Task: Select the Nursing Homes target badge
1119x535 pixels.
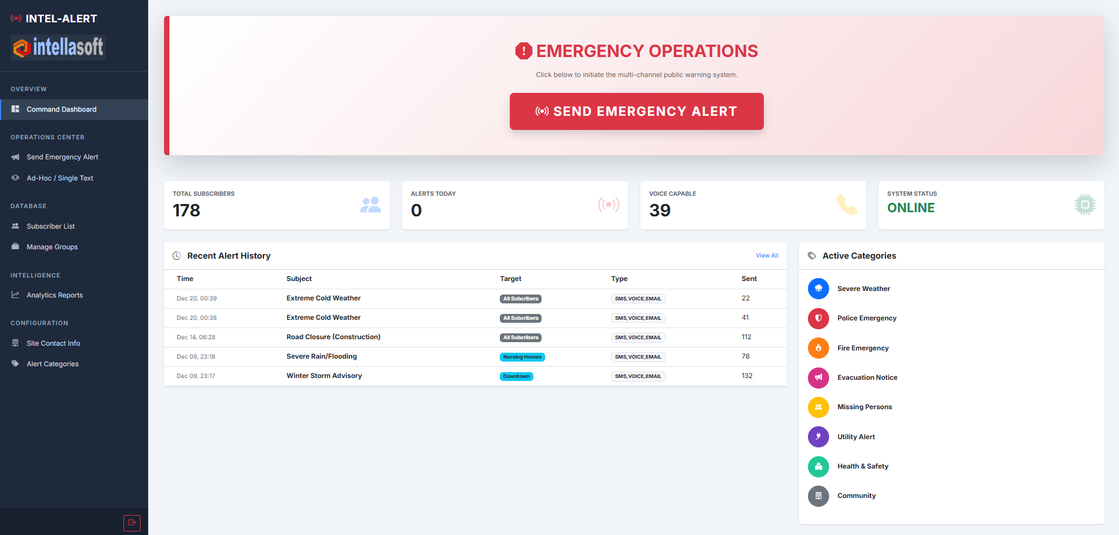Action: click(x=522, y=357)
